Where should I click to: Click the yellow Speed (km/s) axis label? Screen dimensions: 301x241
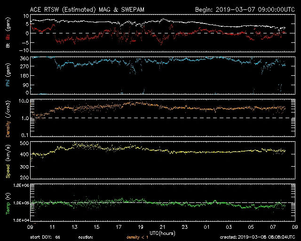click(8, 161)
